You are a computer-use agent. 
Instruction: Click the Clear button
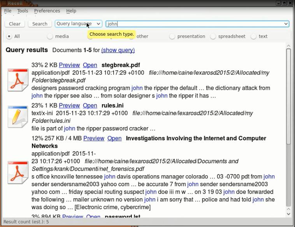click(x=15, y=24)
